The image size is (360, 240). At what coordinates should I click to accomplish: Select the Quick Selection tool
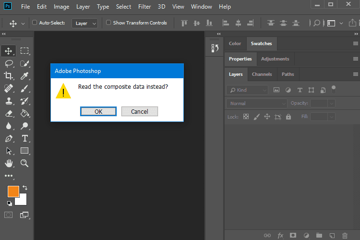click(24, 63)
